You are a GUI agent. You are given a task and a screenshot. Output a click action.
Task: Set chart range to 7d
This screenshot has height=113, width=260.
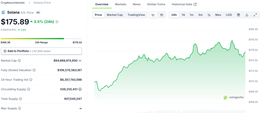click(183, 15)
